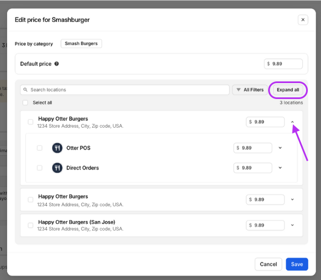Check Happy Otter Burgers (San Jose) checkbox
Image resolution: width=321 pixels, height=280 pixels.
click(30, 225)
